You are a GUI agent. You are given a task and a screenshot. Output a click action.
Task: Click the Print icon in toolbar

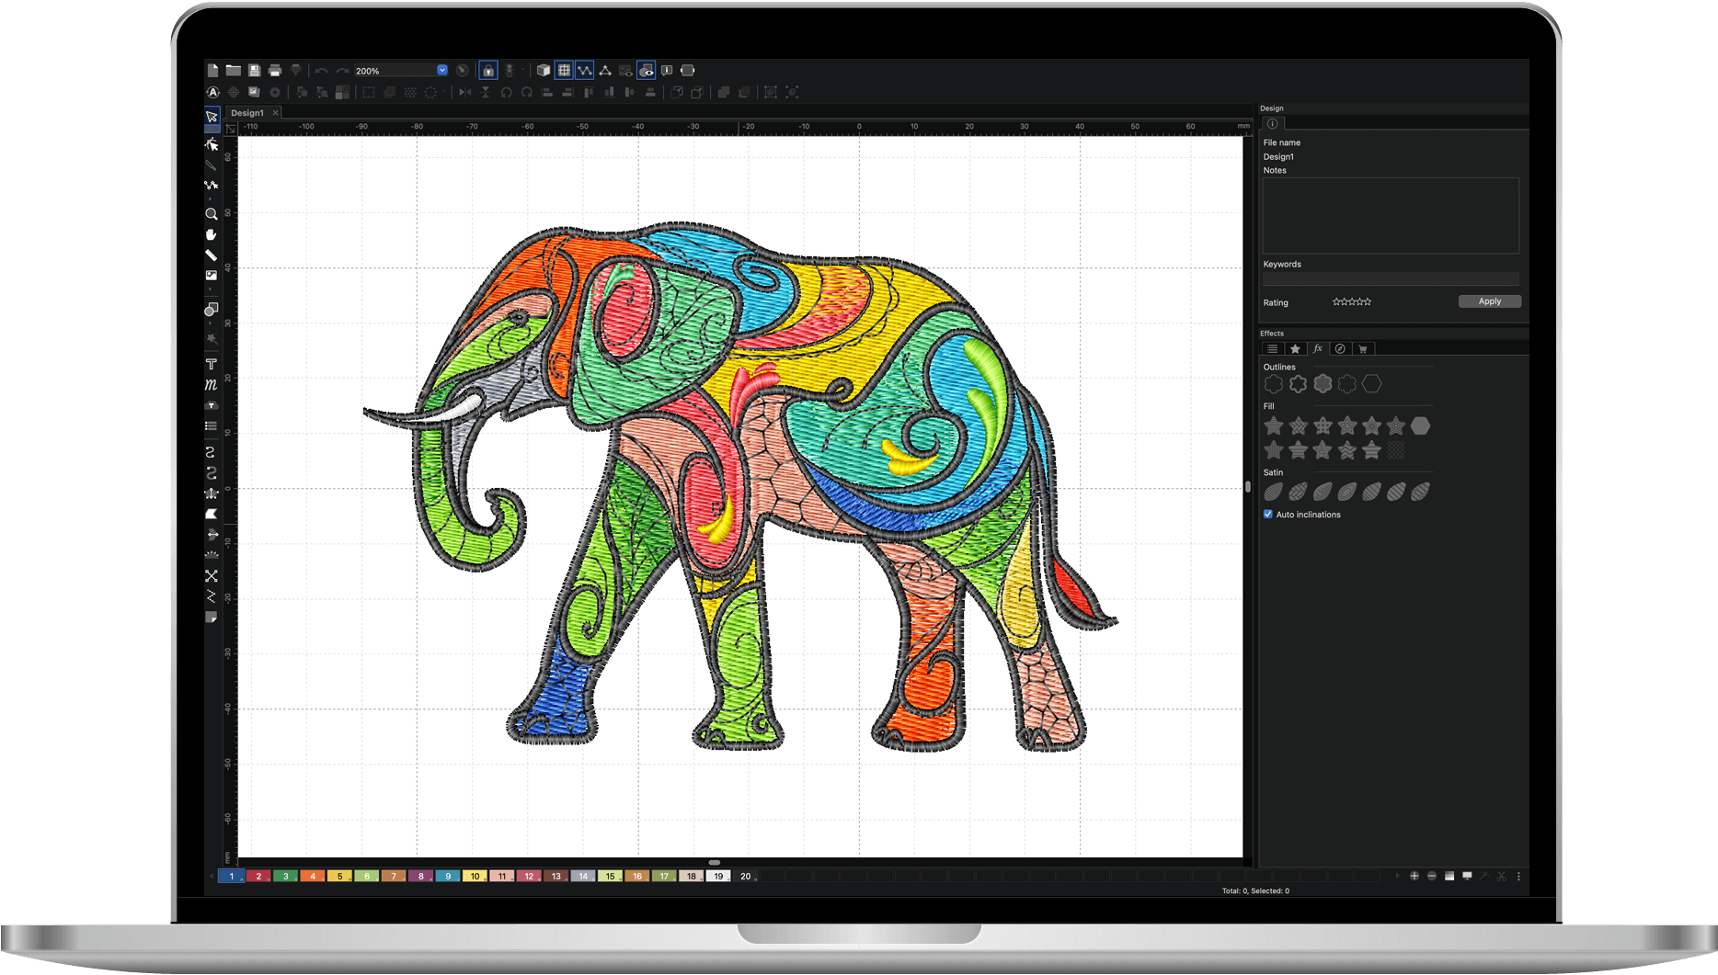click(x=275, y=71)
